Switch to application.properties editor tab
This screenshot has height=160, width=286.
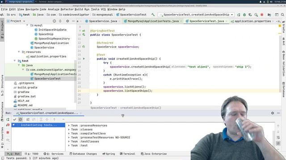[x=252, y=21]
